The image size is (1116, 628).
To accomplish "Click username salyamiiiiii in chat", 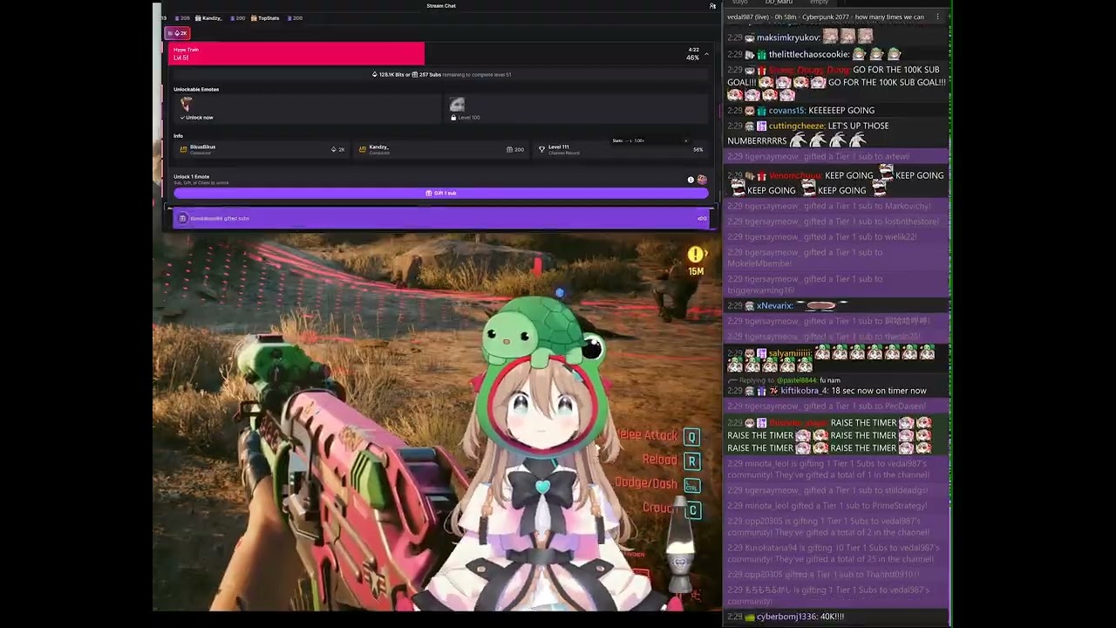I will click(x=790, y=353).
